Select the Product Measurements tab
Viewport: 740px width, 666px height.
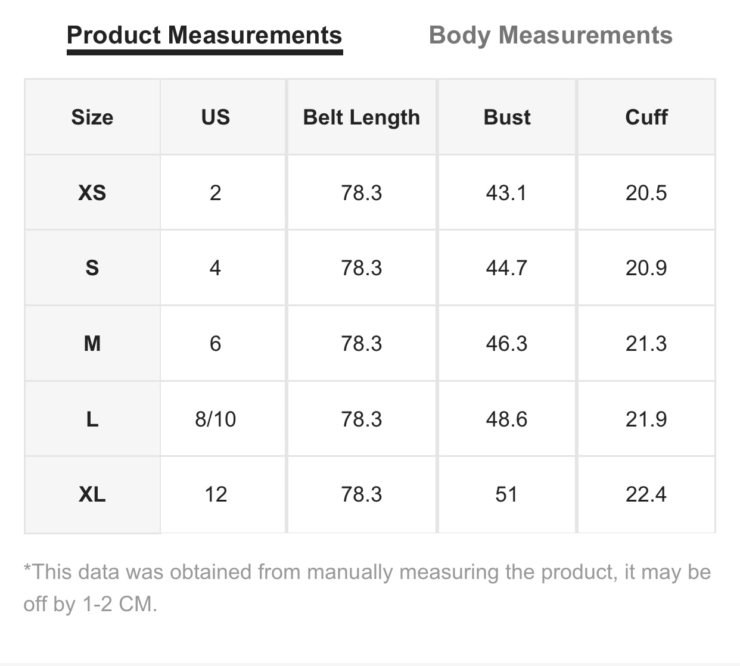coord(204,35)
